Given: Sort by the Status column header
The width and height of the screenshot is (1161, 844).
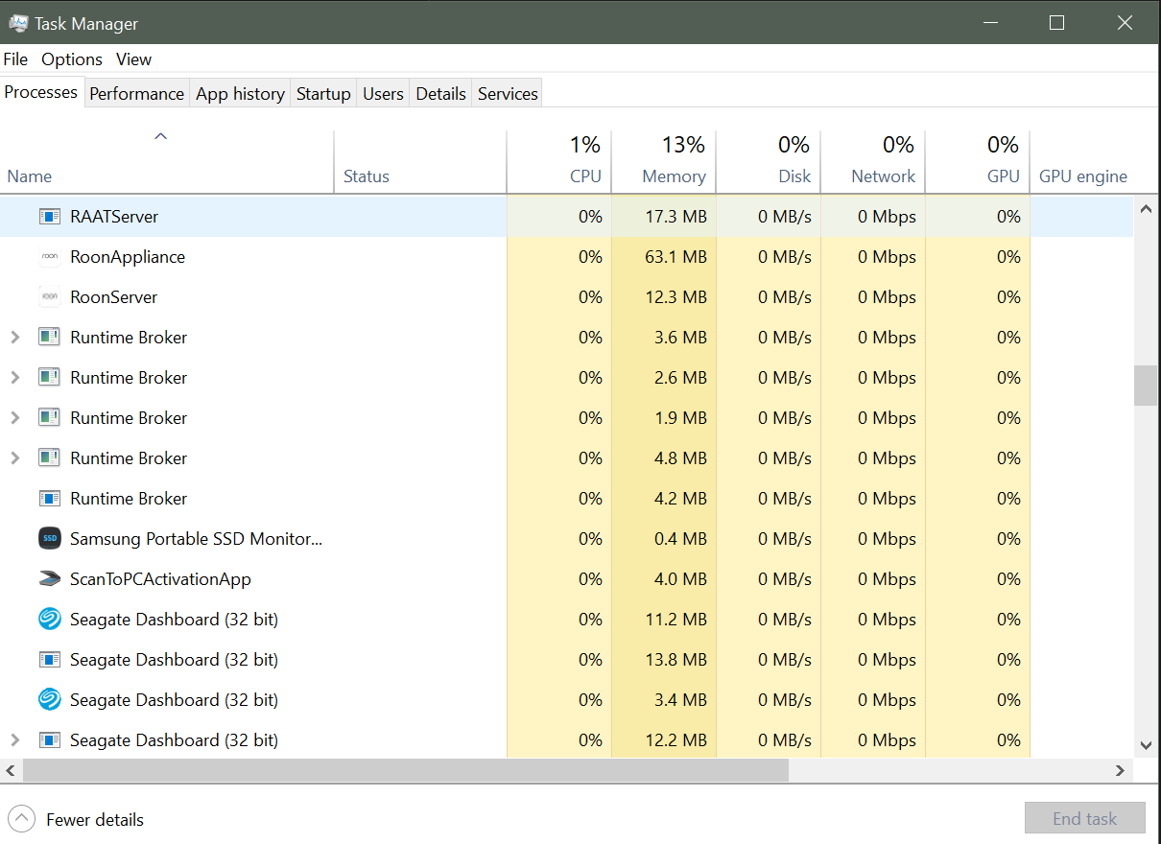Looking at the screenshot, I should coord(420,162).
